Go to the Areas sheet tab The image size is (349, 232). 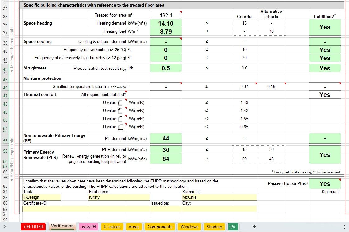pos(134,227)
